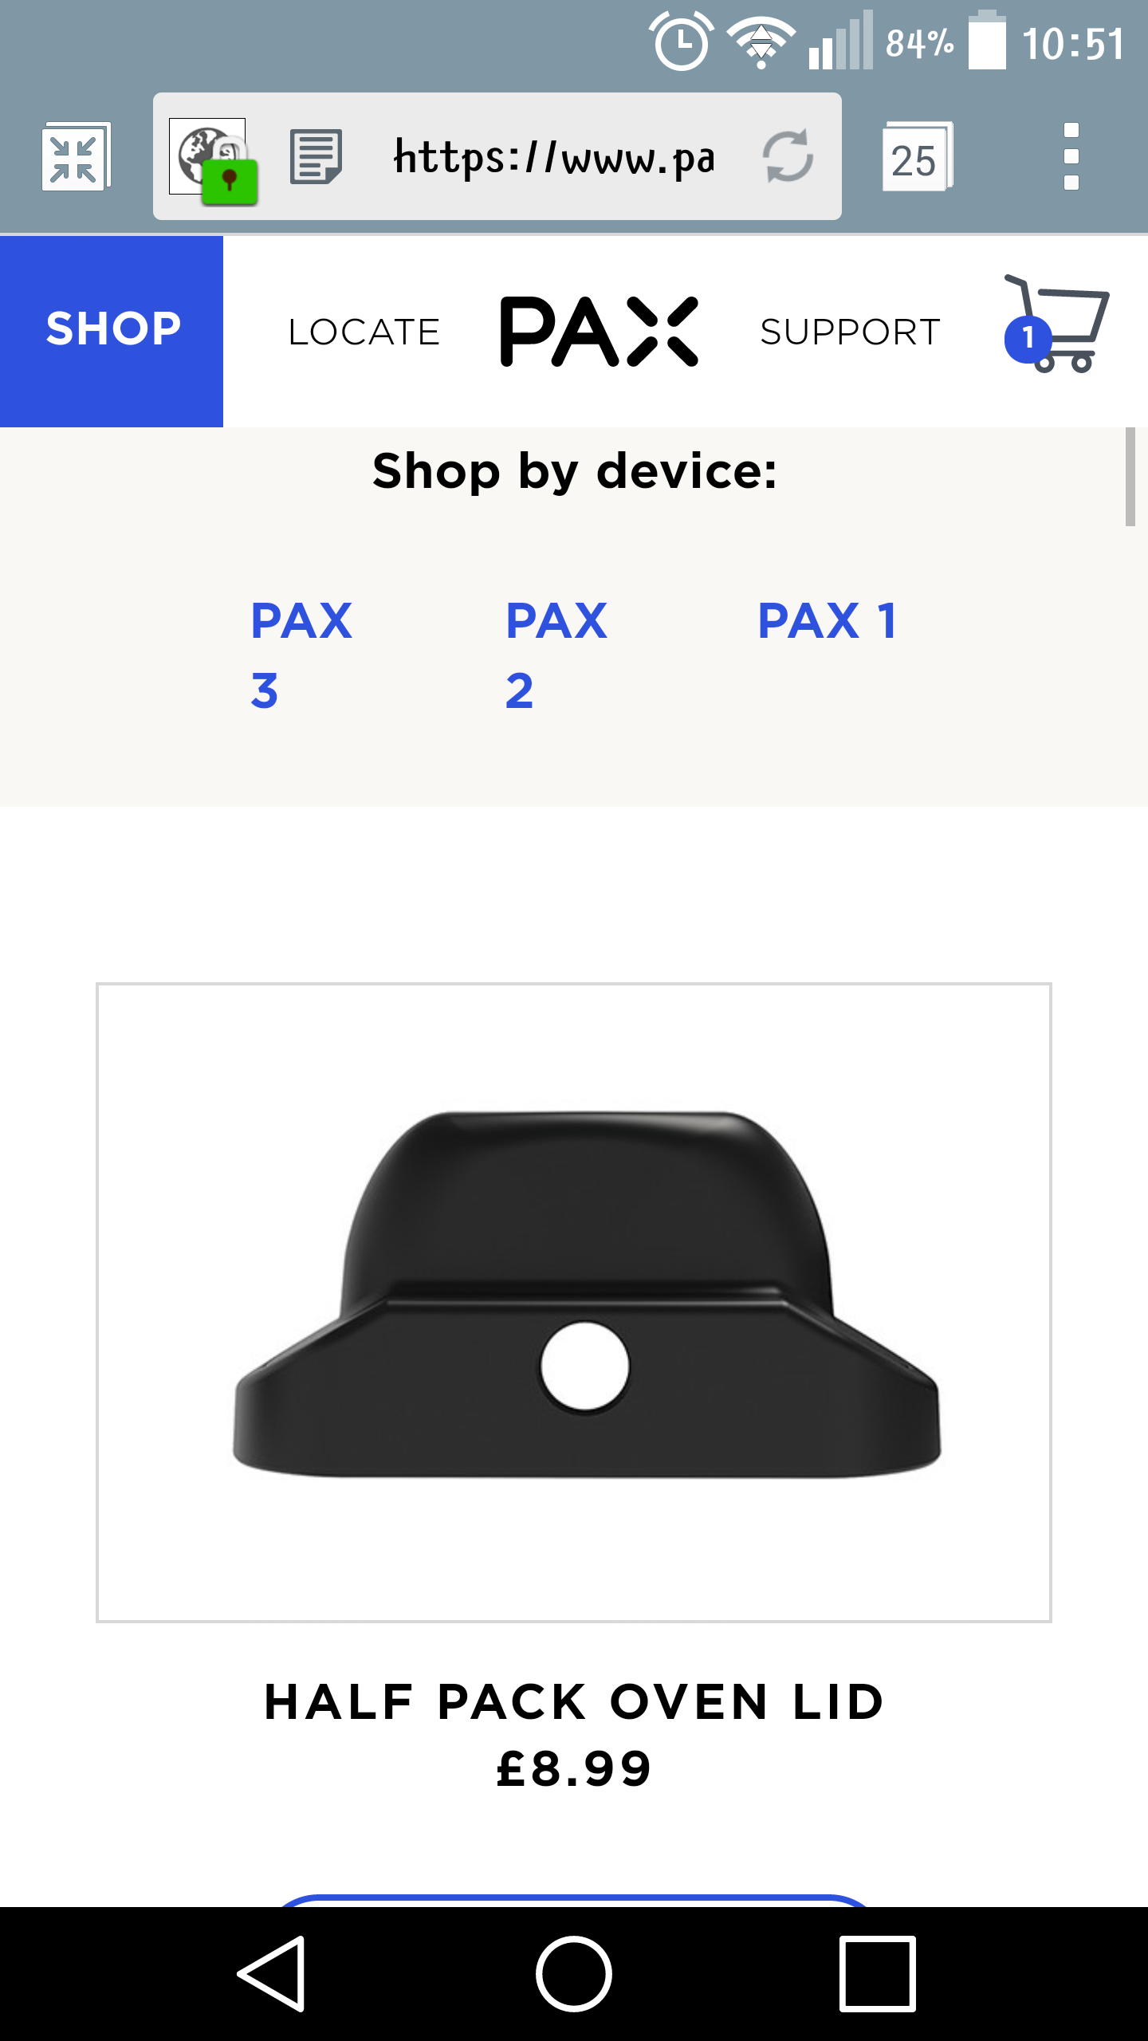This screenshot has height=2041, width=1148.
Task: Tap the fullscreen collapse icon in the browser bar
Action: pos(76,156)
